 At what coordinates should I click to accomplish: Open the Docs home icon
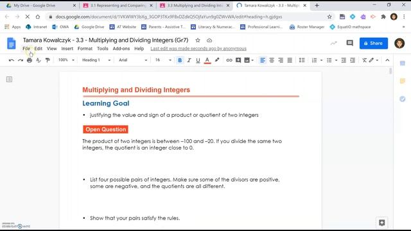pos(12,43)
